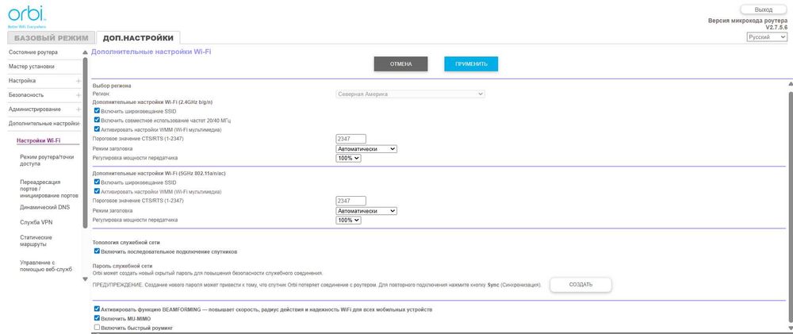Click Дополнительные настройки Wi-Fi heading

[151, 52]
